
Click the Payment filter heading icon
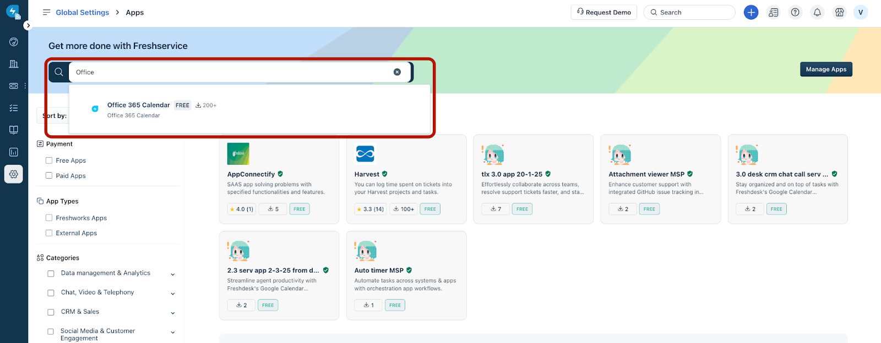pos(40,144)
